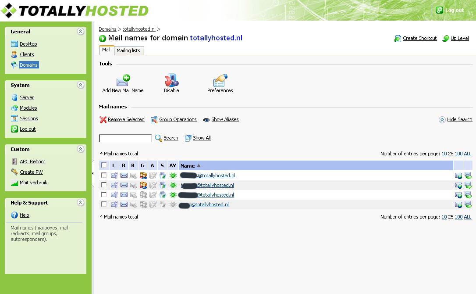Tick the checkbox for the fourth mail name
This screenshot has height=294, width=476.
coord(104,204)
